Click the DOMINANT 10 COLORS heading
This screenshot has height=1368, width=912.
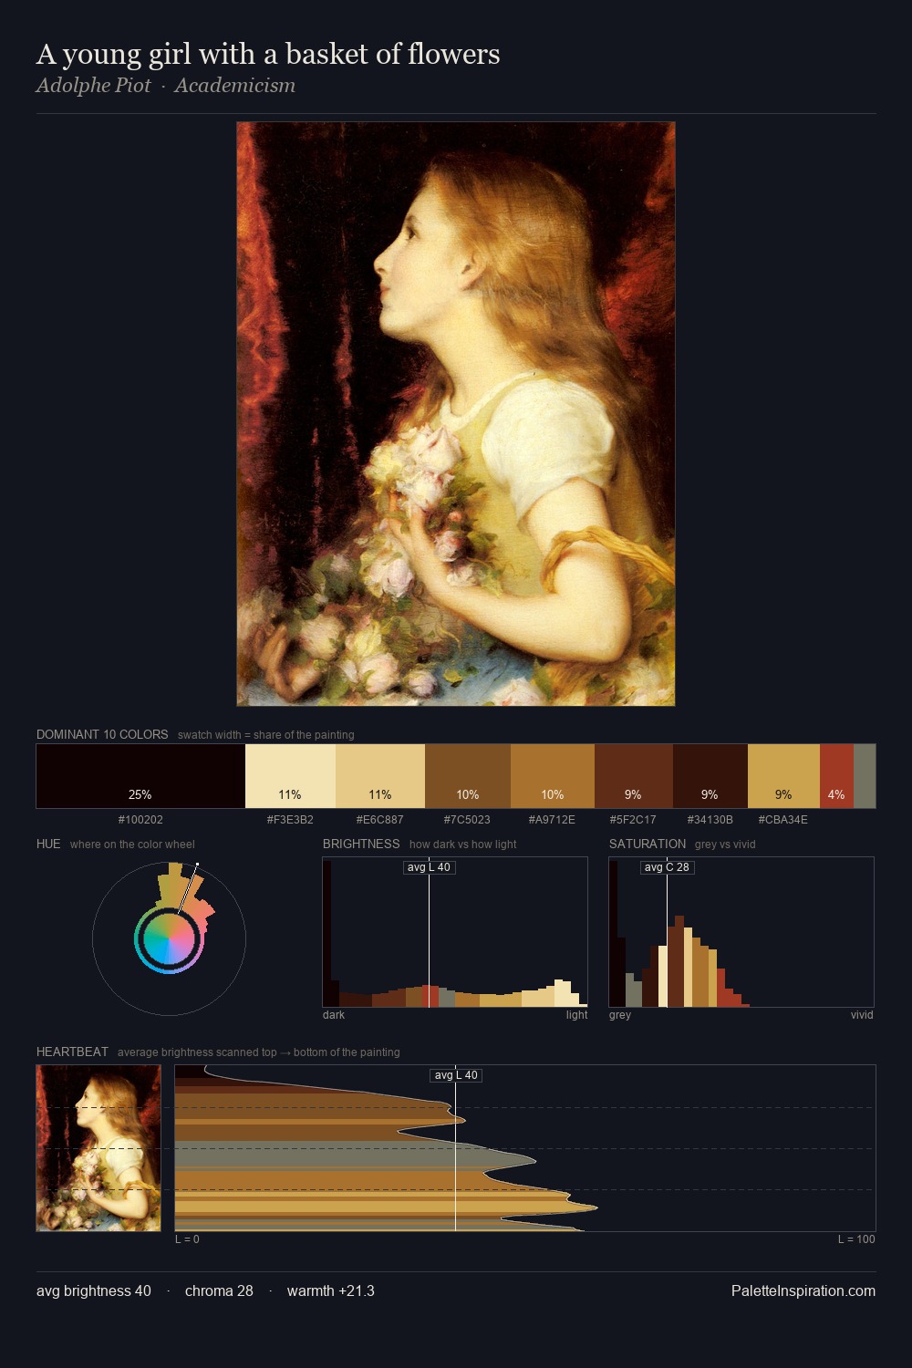pyautogui.click(x=102, y=734)
